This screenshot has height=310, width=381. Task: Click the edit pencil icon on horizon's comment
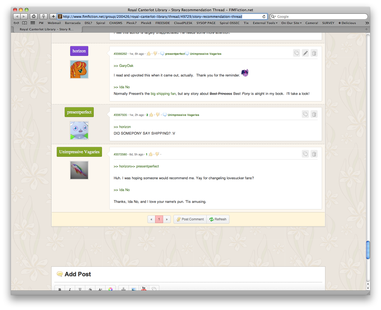[x=305, y=53]
